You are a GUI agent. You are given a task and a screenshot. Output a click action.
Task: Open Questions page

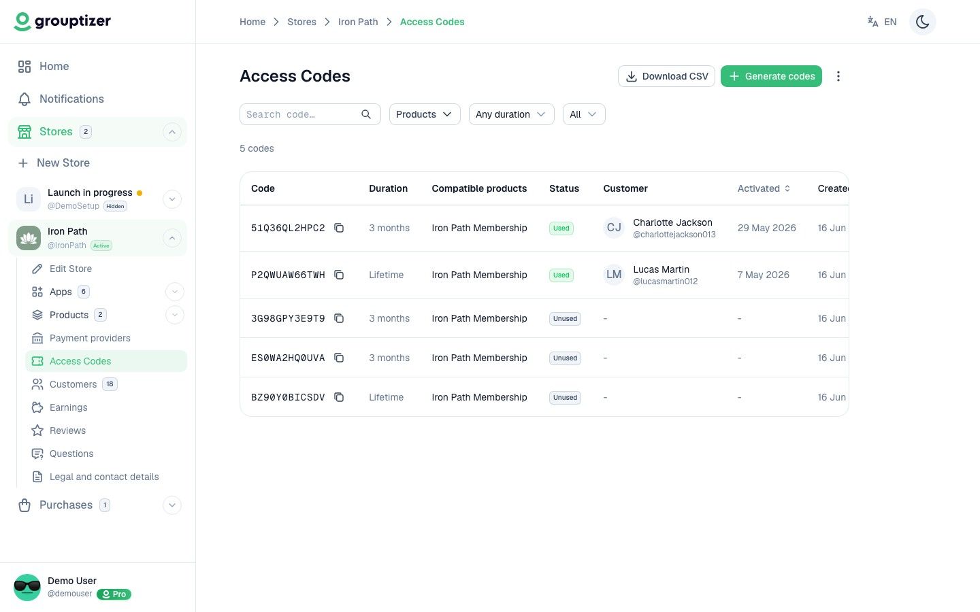pos(106,454)
